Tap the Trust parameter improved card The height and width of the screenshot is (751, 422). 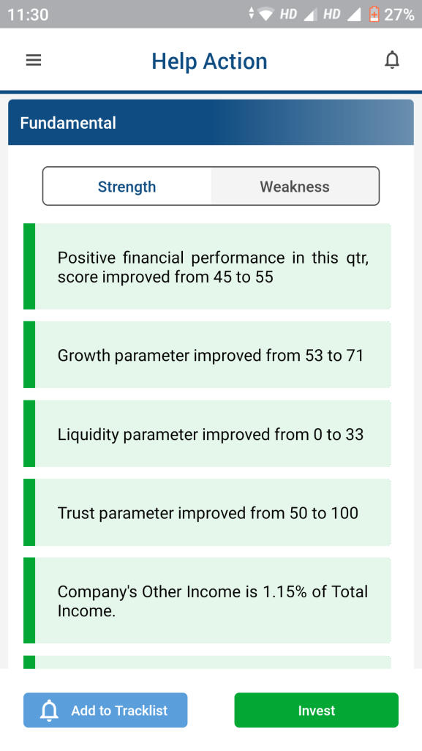point(212,512)
